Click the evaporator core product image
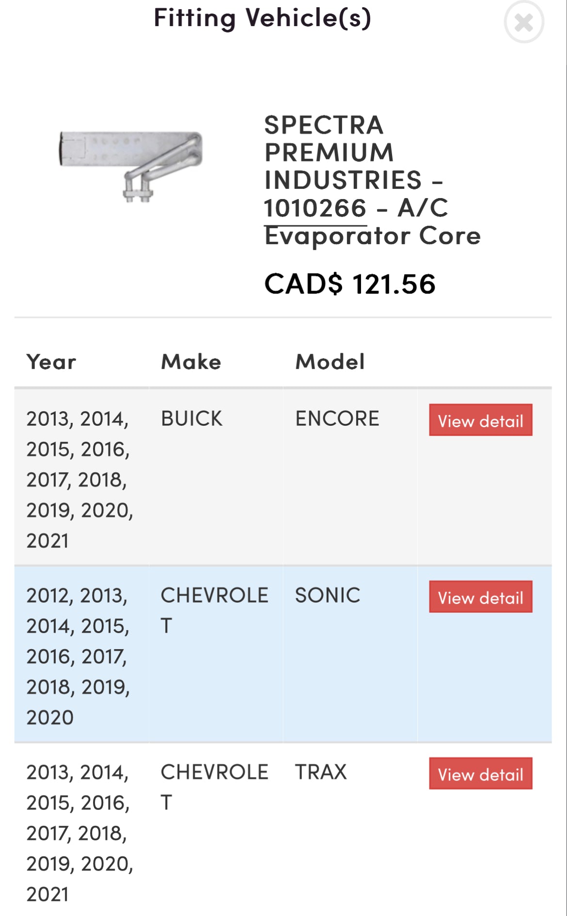 click(x=131, y=166)
